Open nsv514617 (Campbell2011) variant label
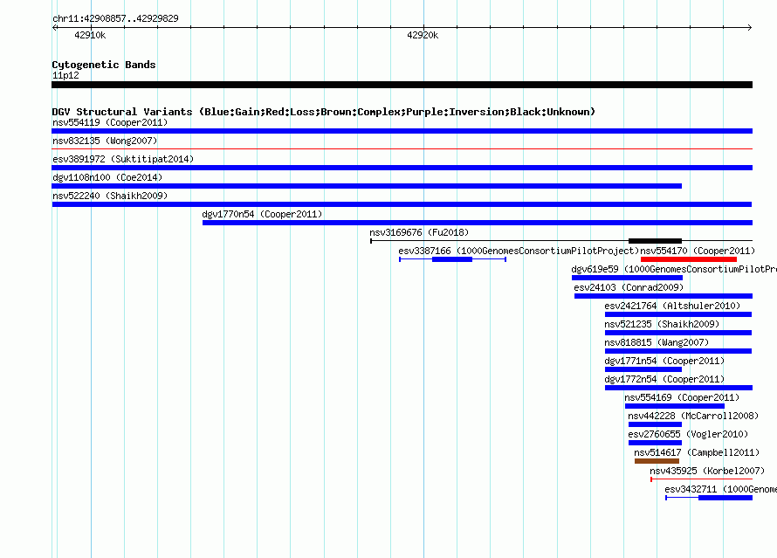The height and width of the screenshot is (558, 777). coord(697,452)
